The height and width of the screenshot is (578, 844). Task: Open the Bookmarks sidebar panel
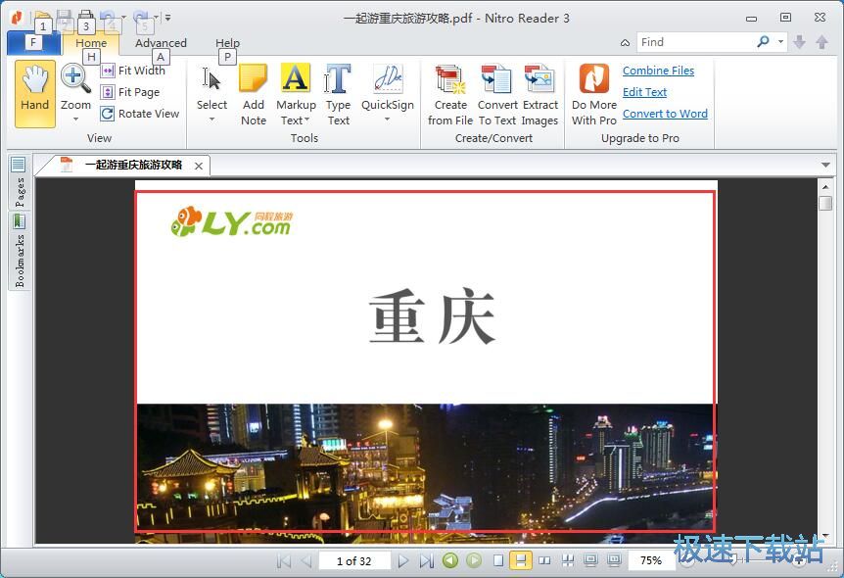pyautogui.click(x=18, y=250)
